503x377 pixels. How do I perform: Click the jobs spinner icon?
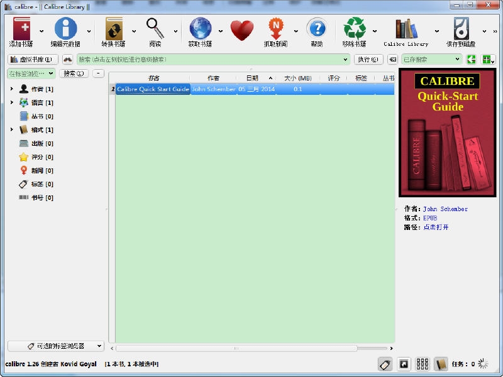(483, 364)
